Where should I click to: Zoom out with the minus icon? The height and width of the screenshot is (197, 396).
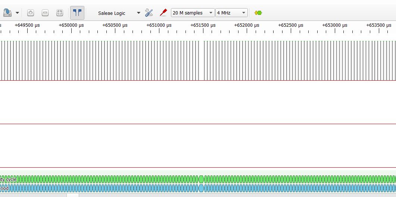[45, 13]
